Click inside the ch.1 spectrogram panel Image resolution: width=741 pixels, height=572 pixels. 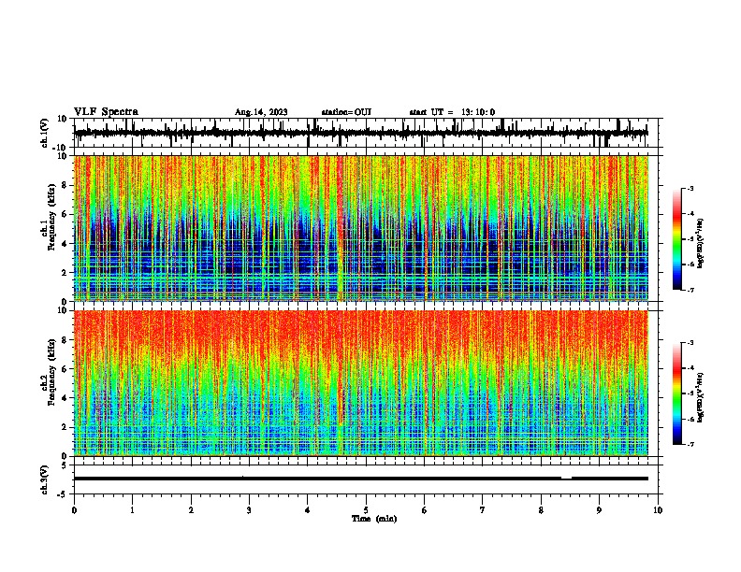(x=361, y=228)
